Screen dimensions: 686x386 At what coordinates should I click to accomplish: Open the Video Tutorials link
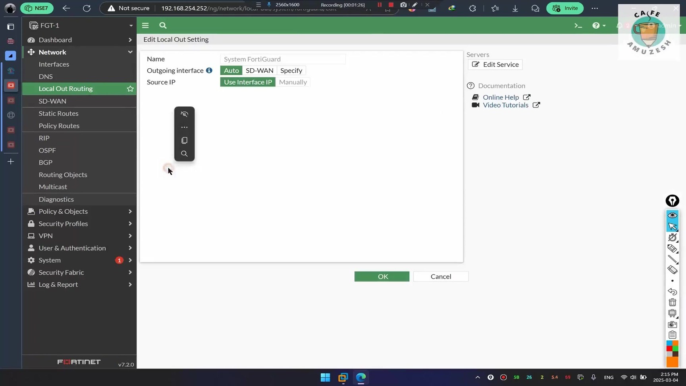(x=506, y=105)
